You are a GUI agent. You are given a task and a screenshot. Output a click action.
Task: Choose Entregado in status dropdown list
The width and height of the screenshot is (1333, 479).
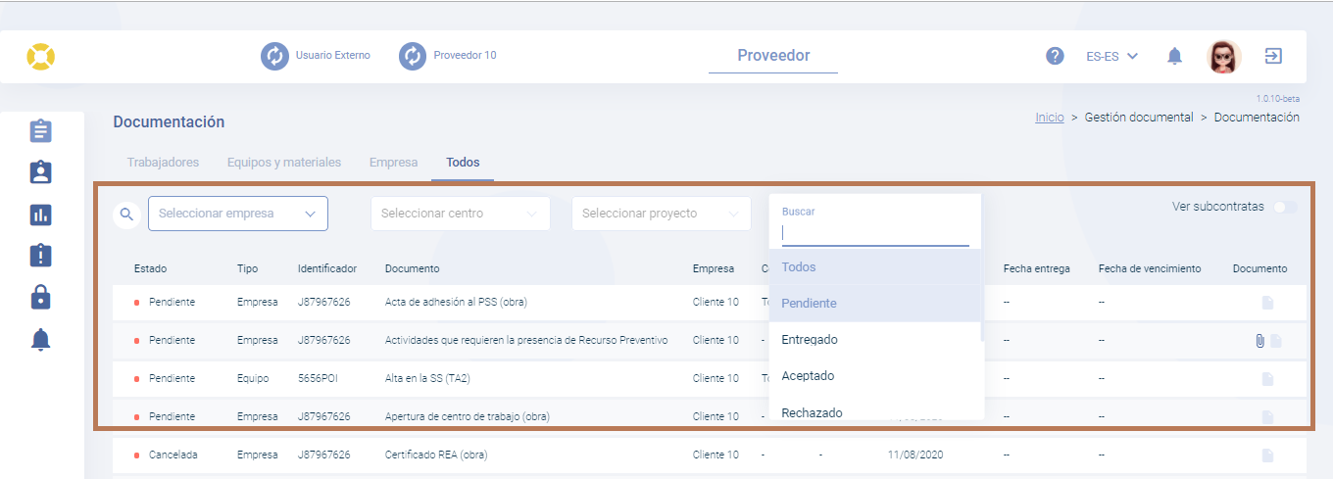[874, 340]
